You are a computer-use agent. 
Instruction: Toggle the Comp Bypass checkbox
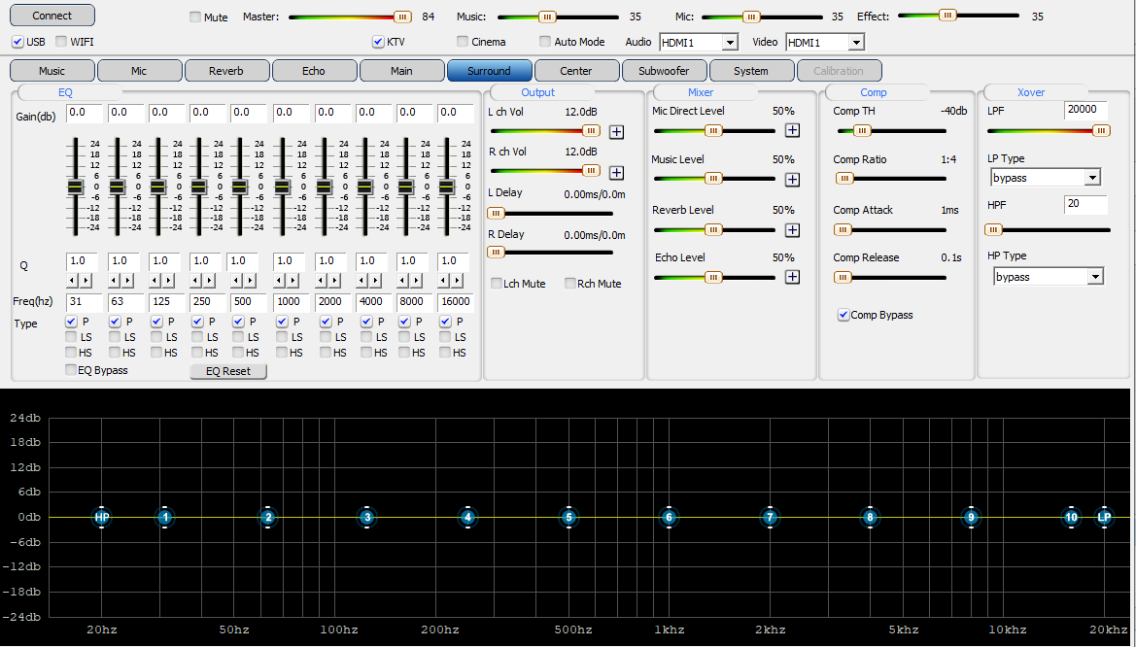tap(843, 315)
